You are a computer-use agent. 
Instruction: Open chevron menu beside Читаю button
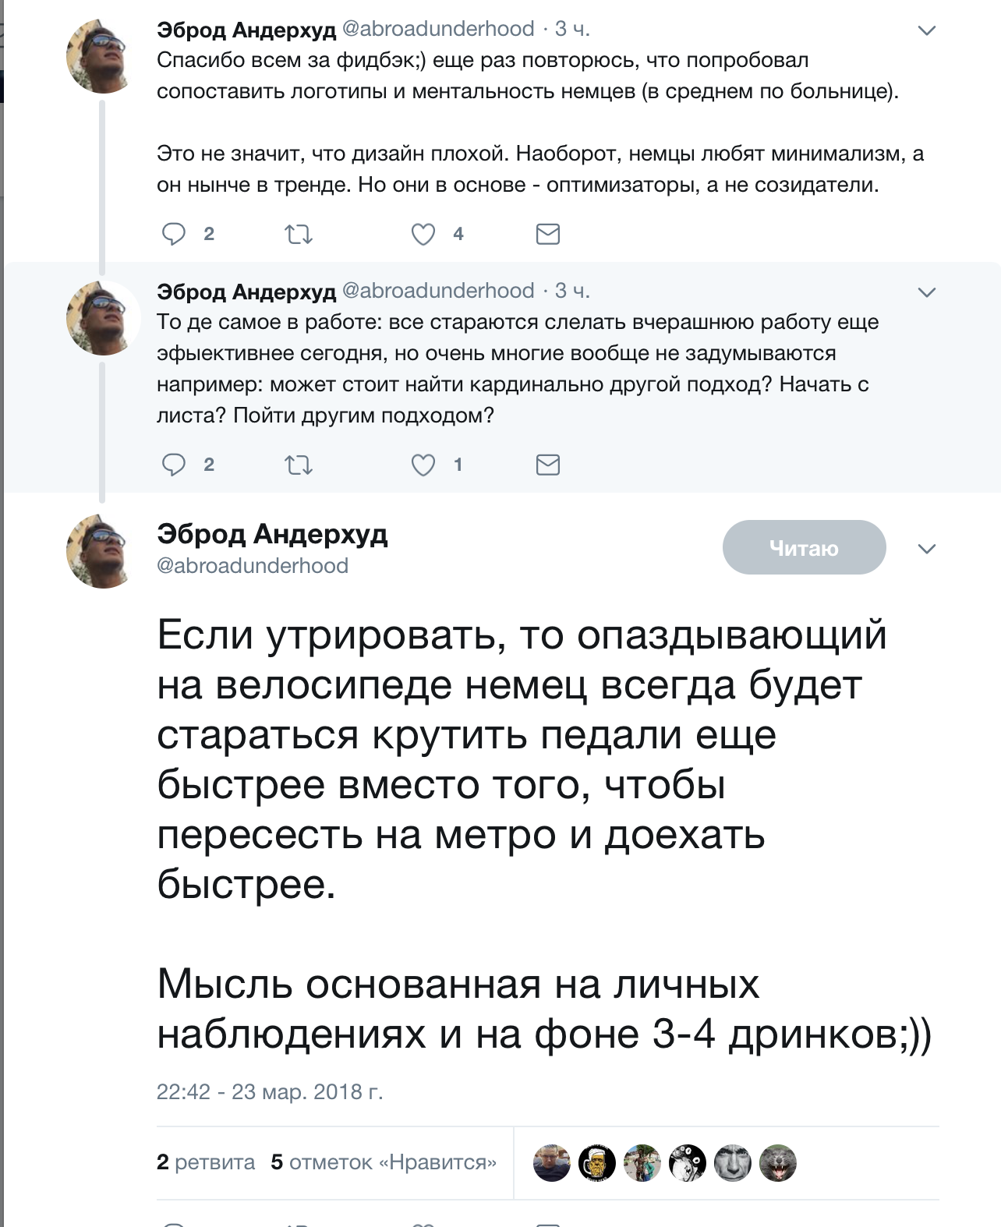tap(927, 549)
